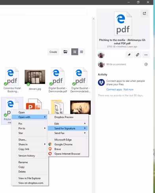Click the Not now link
Image resolution: width=155 pixels, height=193 pixels.
pos(129,89)
